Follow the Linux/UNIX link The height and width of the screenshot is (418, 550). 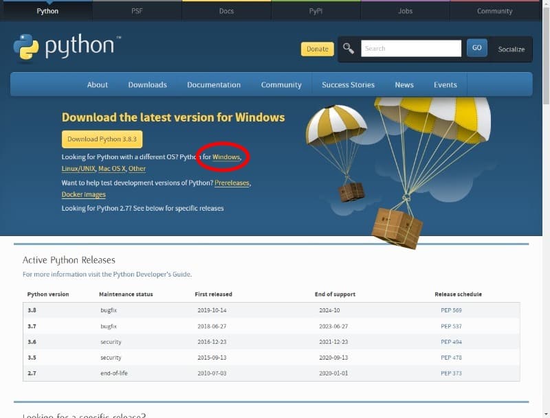tap(78, 169)
